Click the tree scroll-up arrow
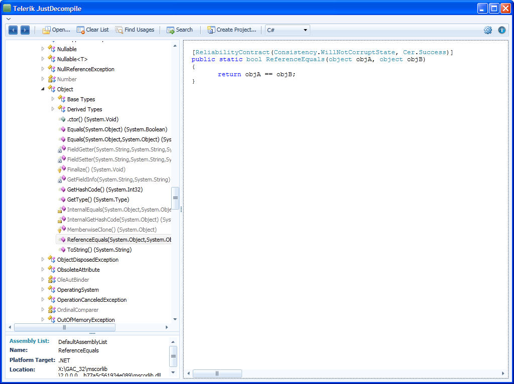 pyautogui.click(x=175, y=46)
